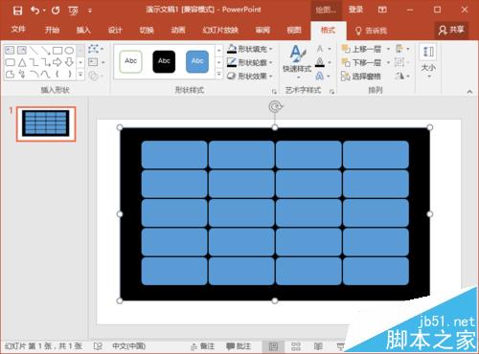Select the Vertical Text Box shape
This screenshot has height=354, width=479.
[x=22, y=51]
